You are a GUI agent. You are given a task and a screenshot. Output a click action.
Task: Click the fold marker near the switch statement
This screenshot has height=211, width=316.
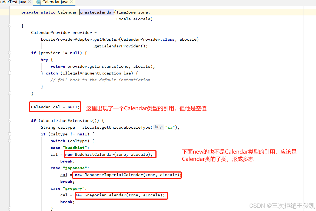[9, 141]
